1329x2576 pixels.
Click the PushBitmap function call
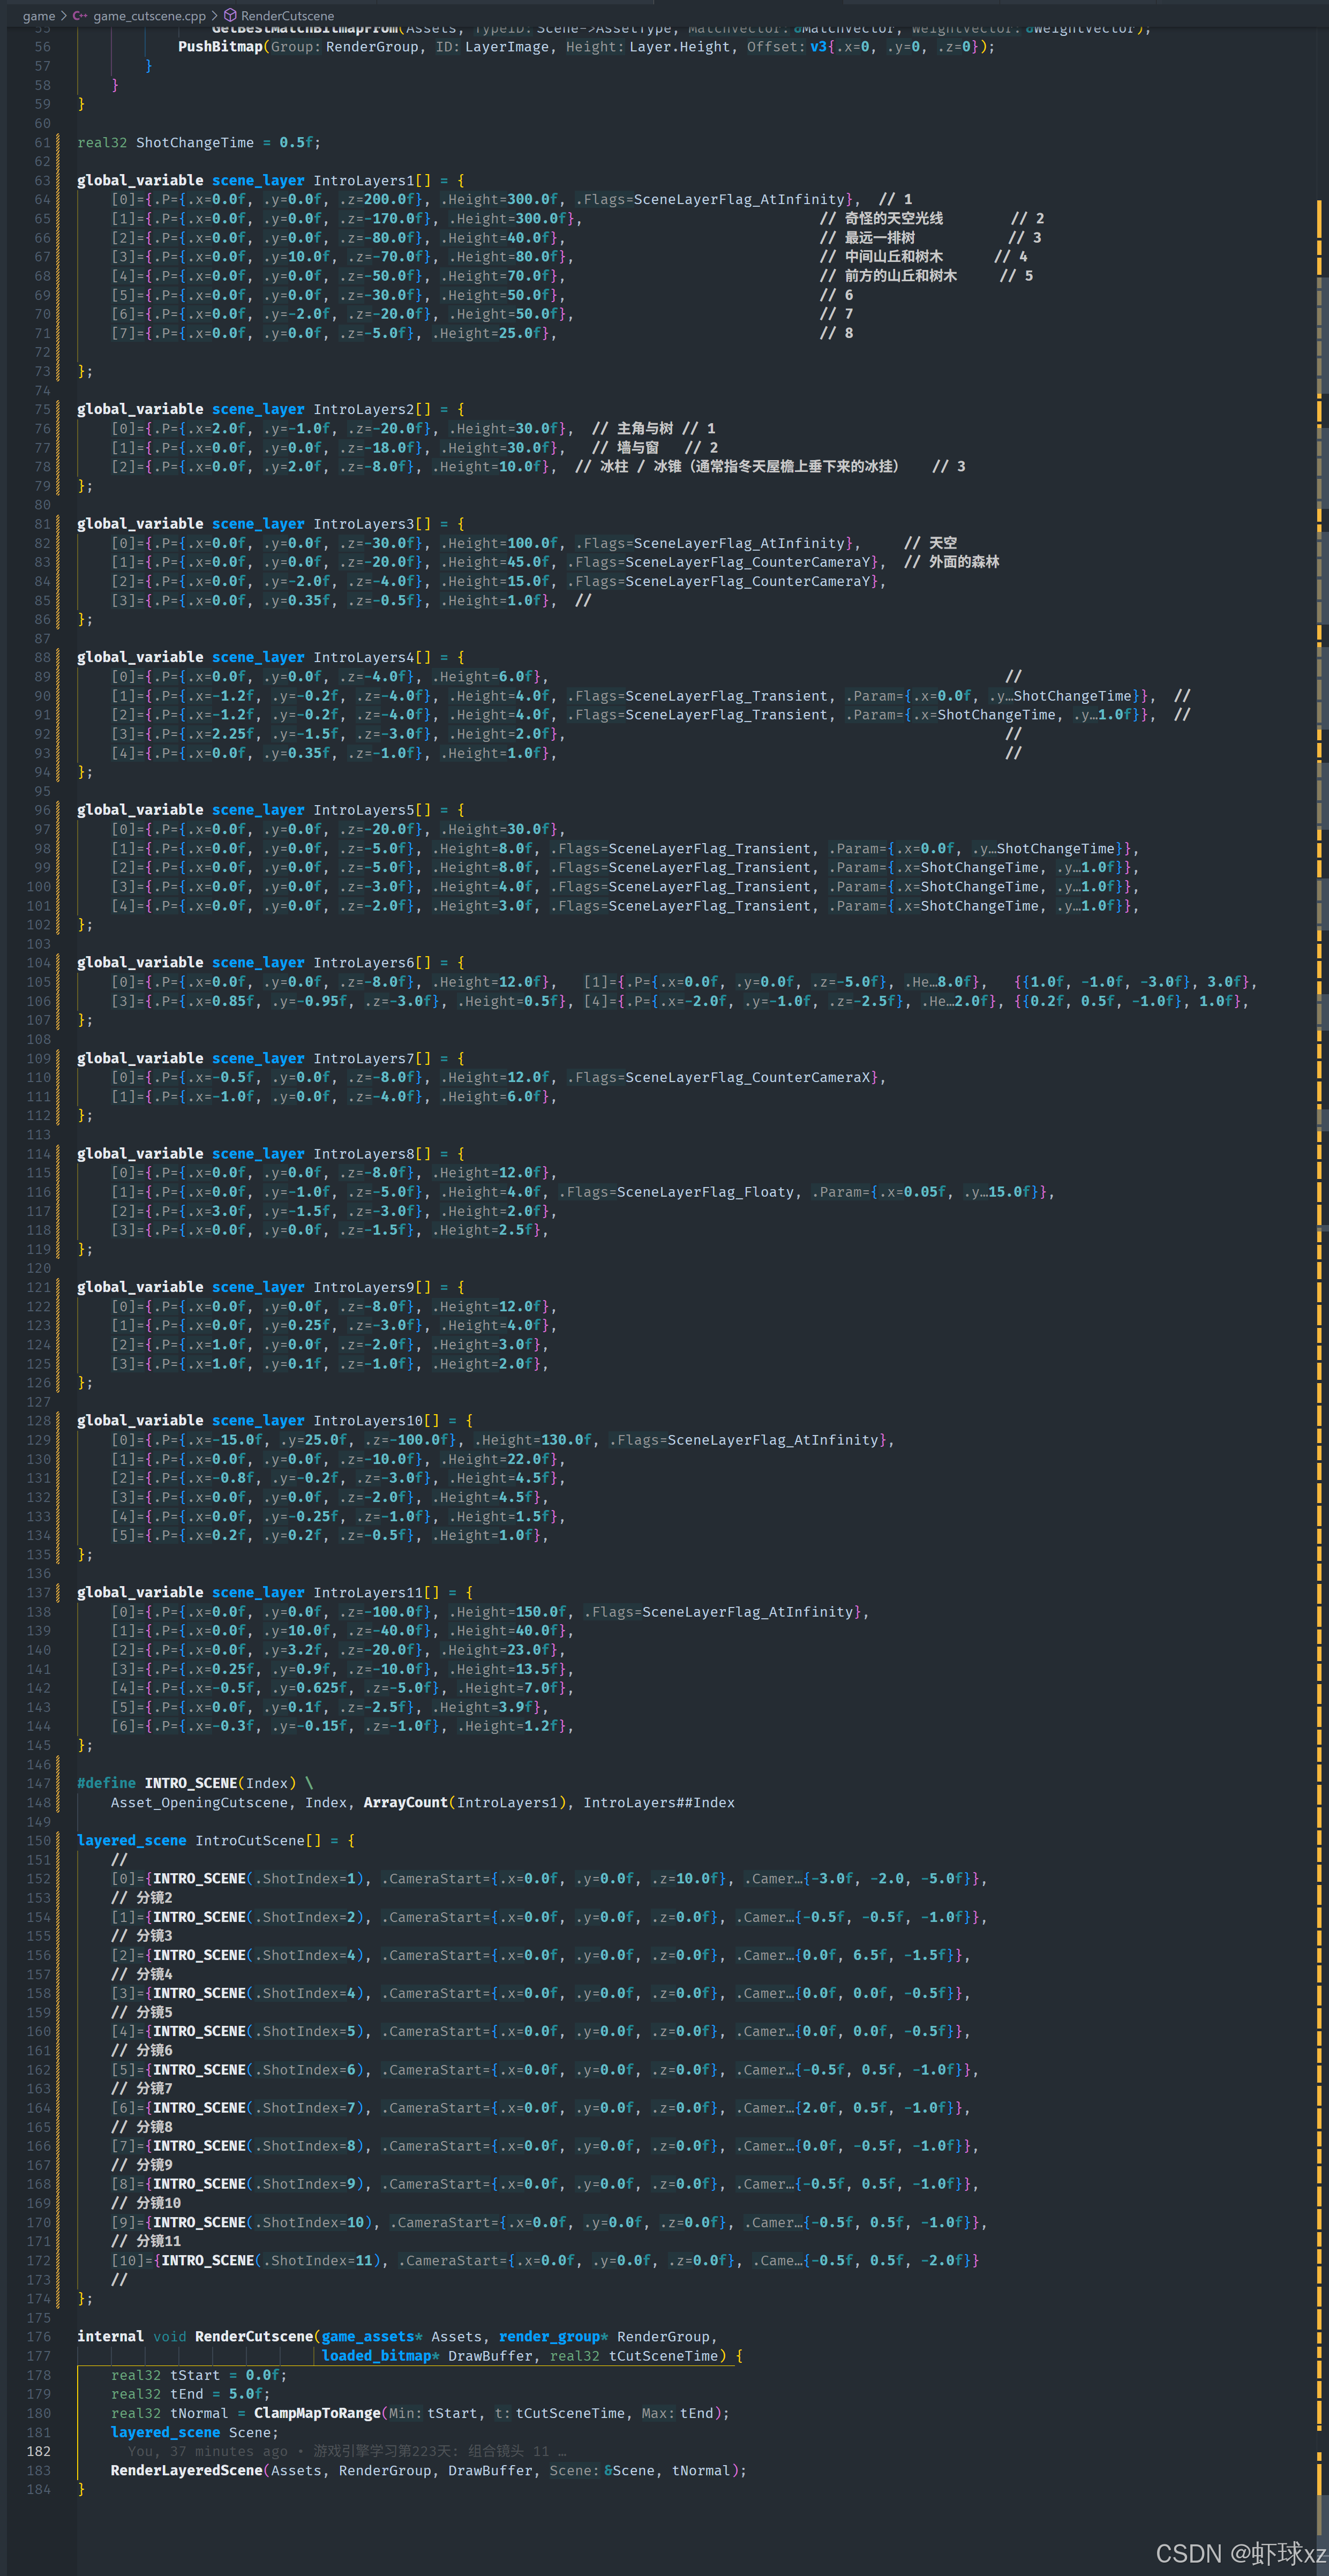(x=220, y=47)
